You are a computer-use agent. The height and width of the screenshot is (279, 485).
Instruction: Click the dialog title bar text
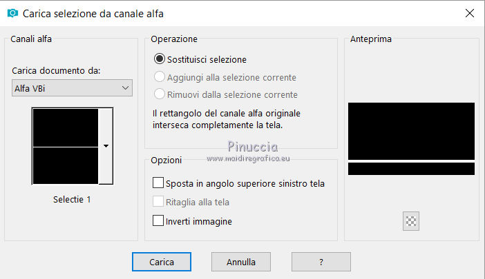point(93,12)
